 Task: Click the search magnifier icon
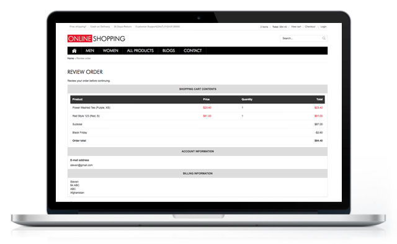pyautogui.click(x=324, y=38)
